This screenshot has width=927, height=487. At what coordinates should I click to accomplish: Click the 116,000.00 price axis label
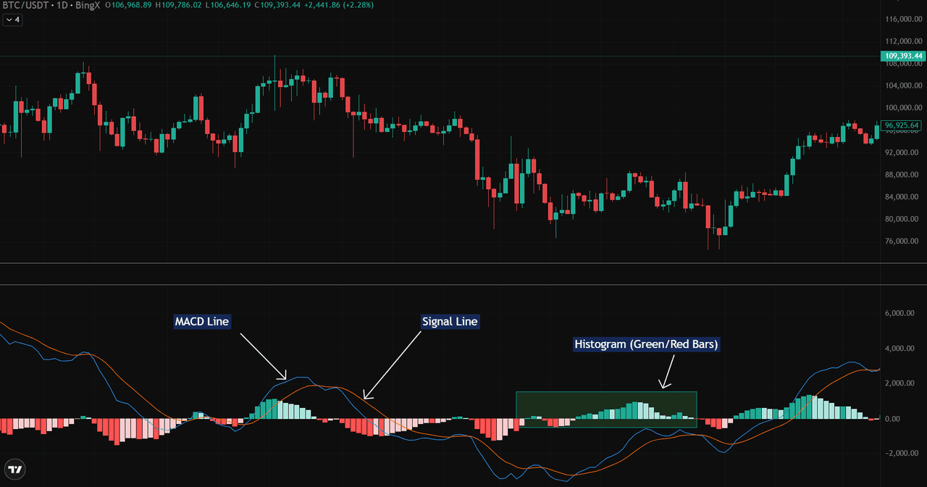tap(902, 19)
